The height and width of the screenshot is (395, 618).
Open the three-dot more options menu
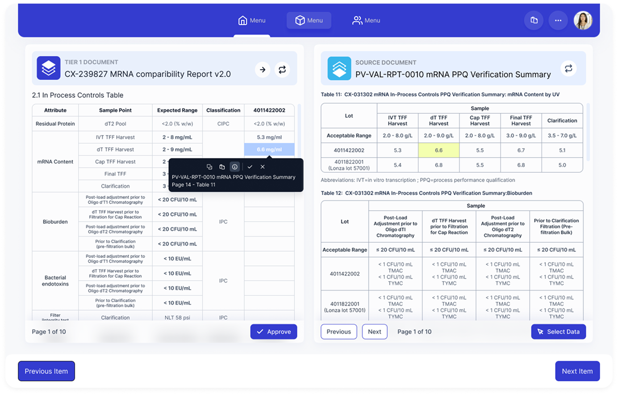coord(558,21)
